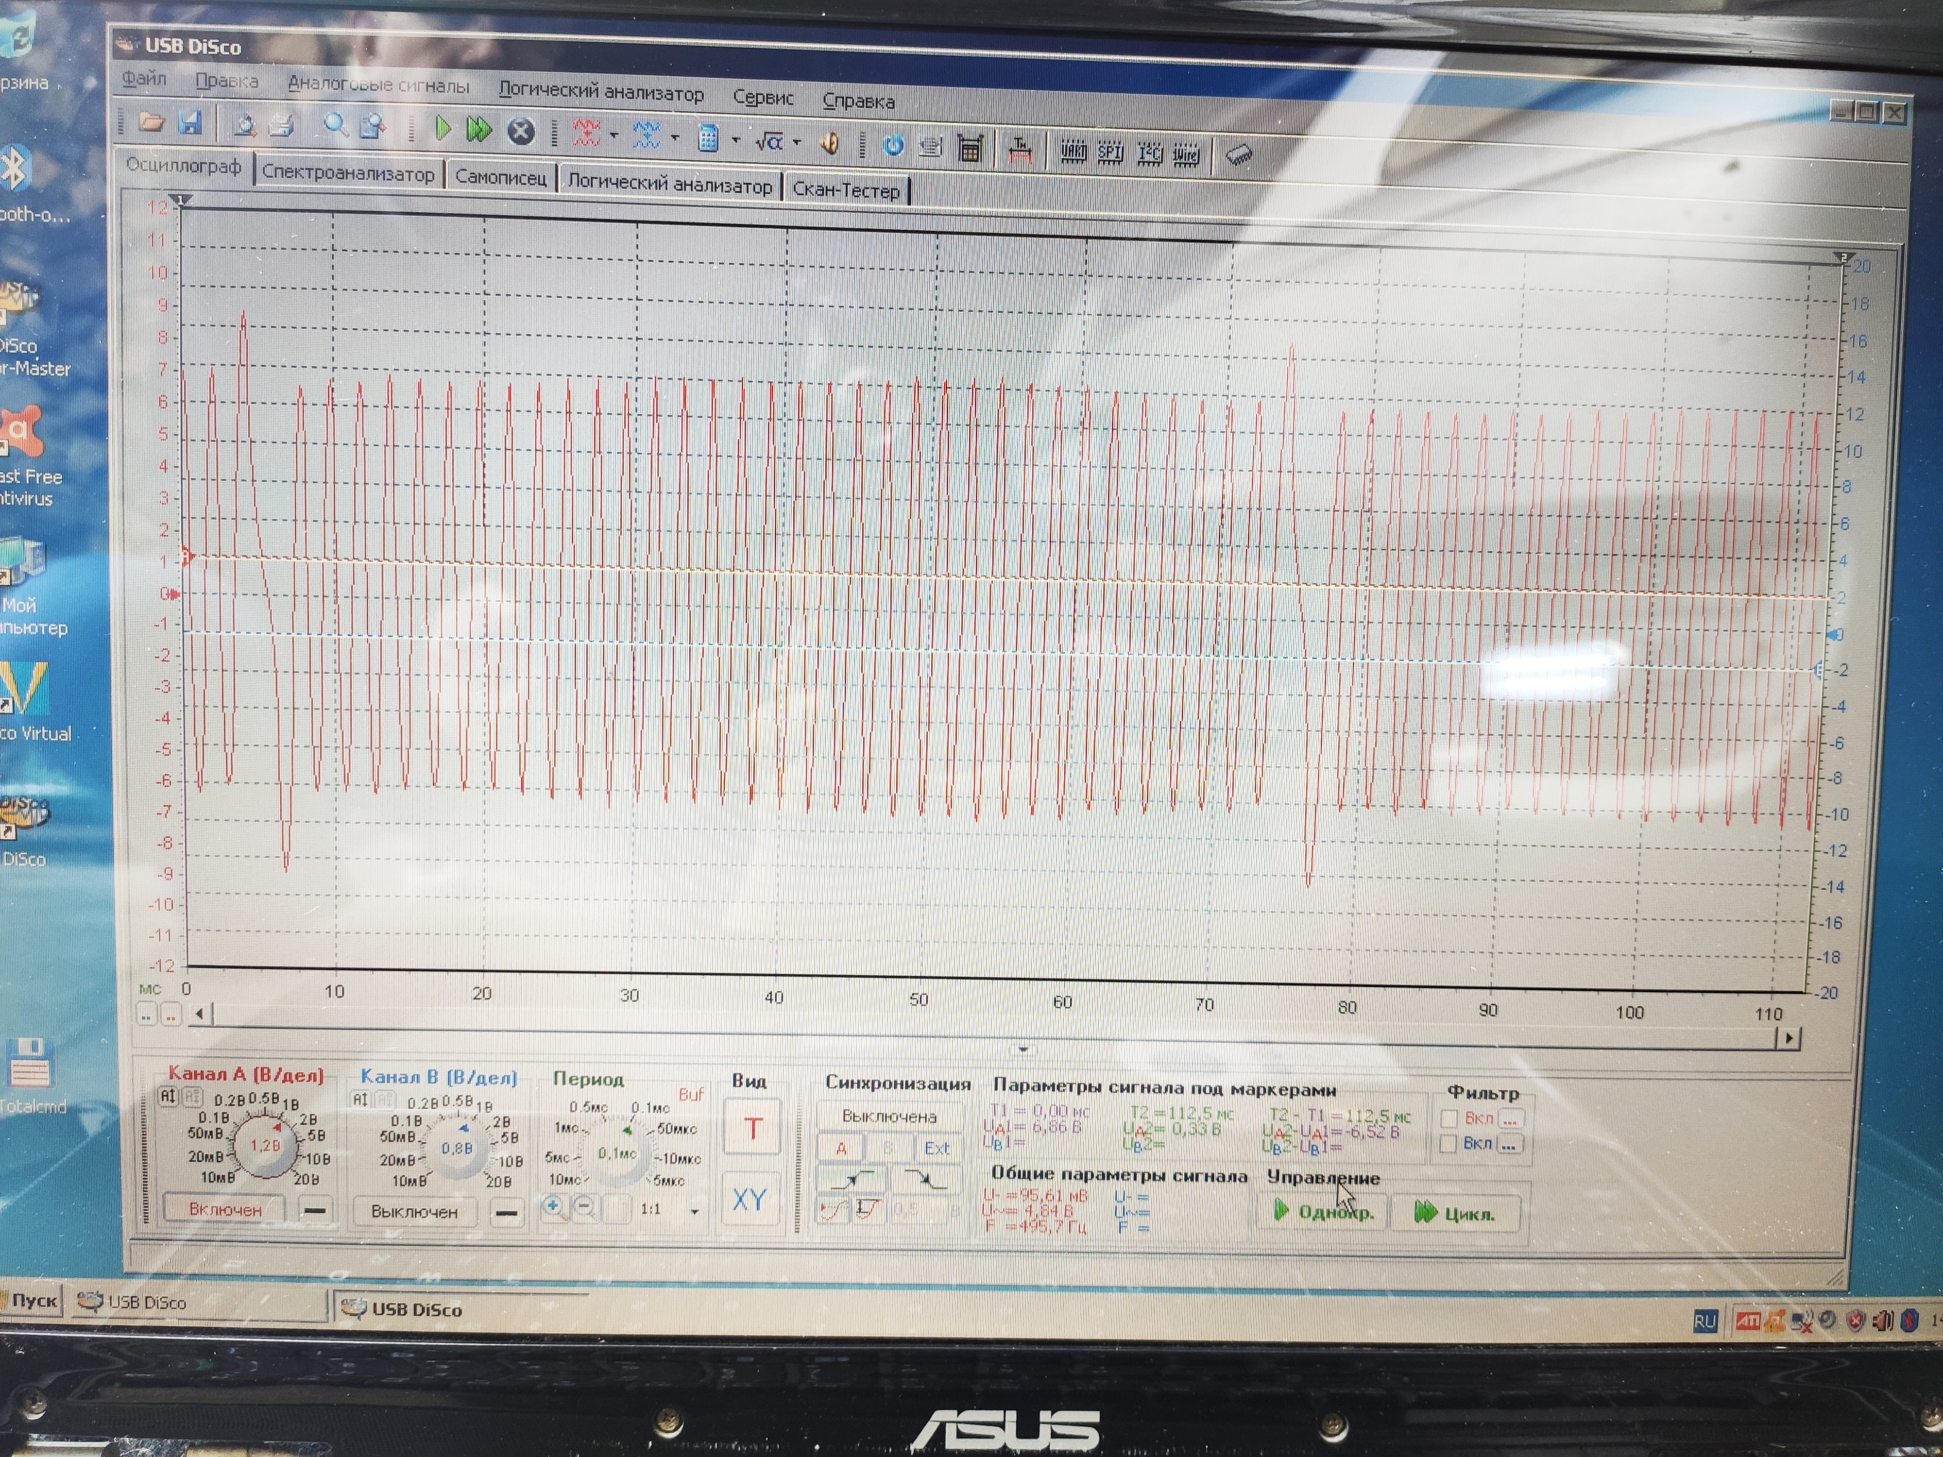Expand dropdown arrow next to red waveform icon
The width and height of the screenshot is (1943, 1457).
(x=613, y=135)
